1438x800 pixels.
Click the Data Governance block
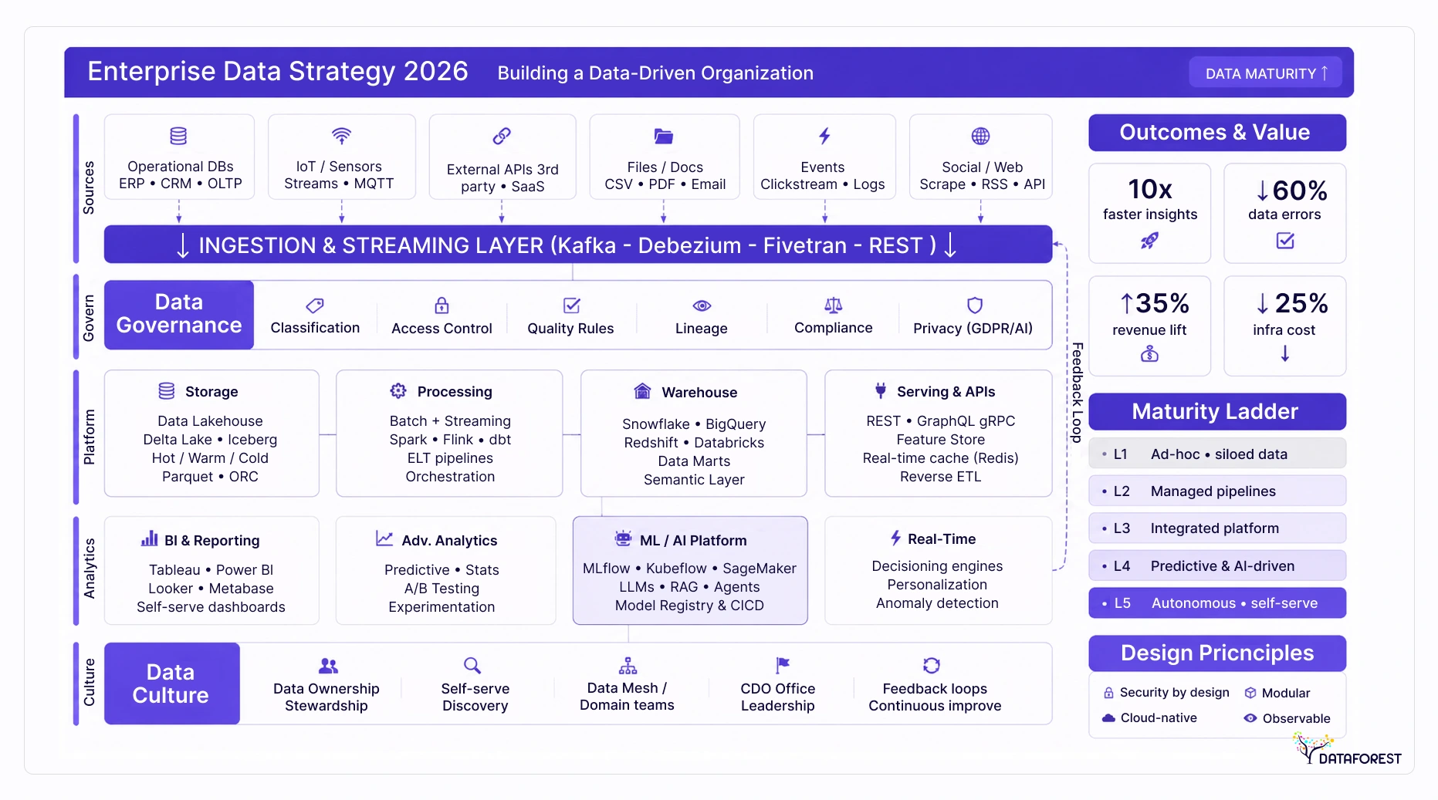pos(179,315)
